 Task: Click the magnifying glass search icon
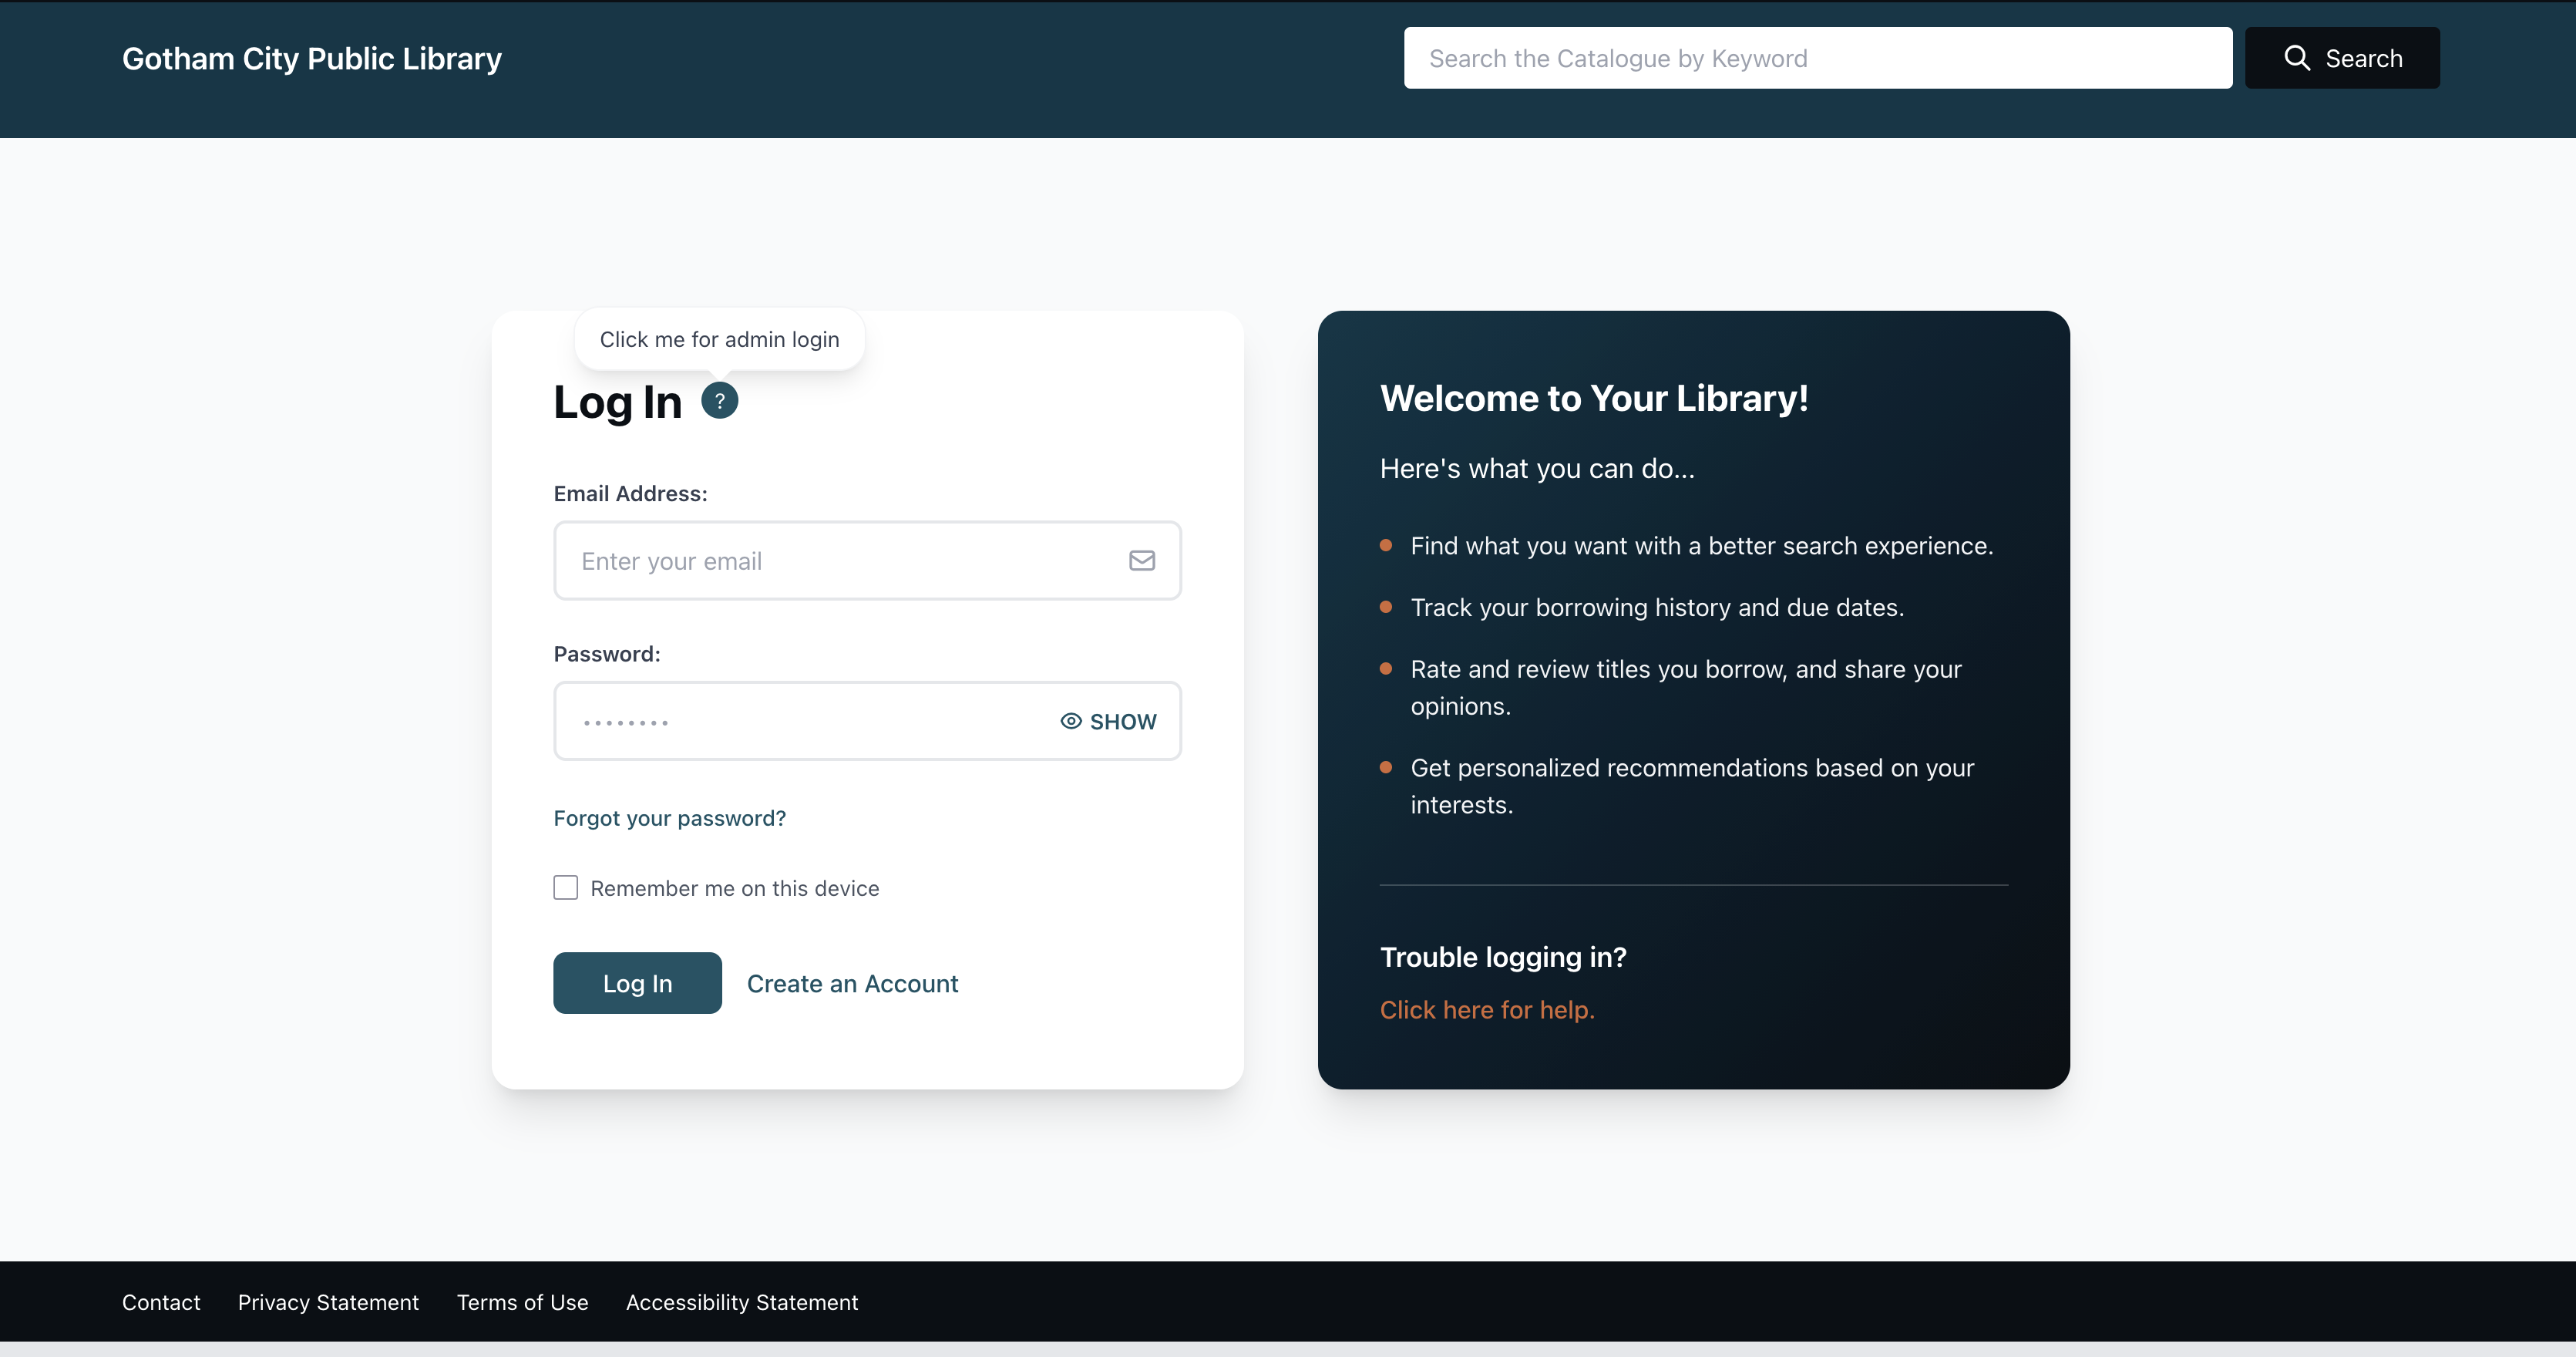tap(2297, 58)
